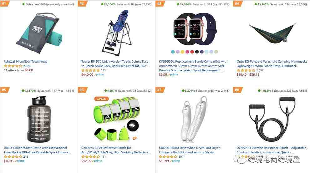Click the KOODER Boot Dryer title link

190,150
